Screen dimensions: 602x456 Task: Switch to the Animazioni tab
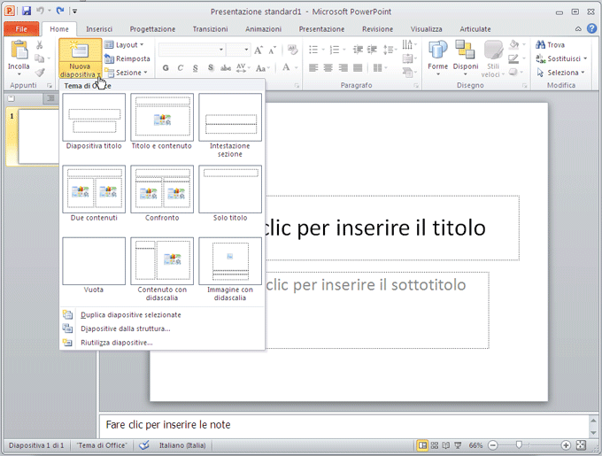pos(264,29)
